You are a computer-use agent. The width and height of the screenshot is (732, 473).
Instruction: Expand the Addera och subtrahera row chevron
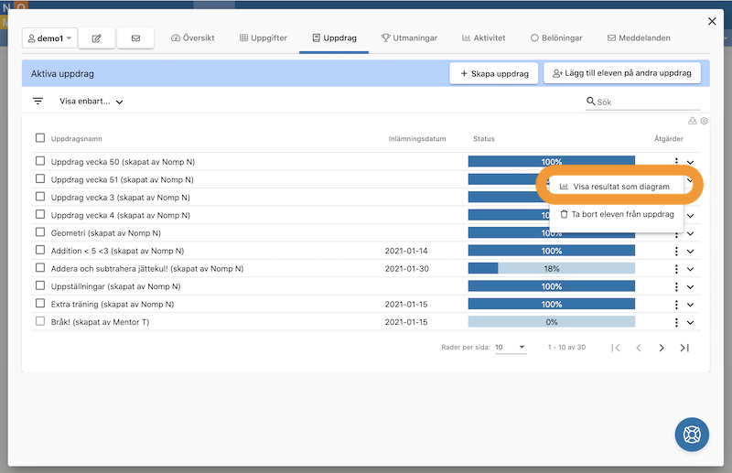tap(691, 269)
